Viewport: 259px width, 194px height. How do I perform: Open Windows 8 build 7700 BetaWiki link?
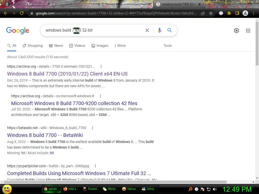[45, 135]
